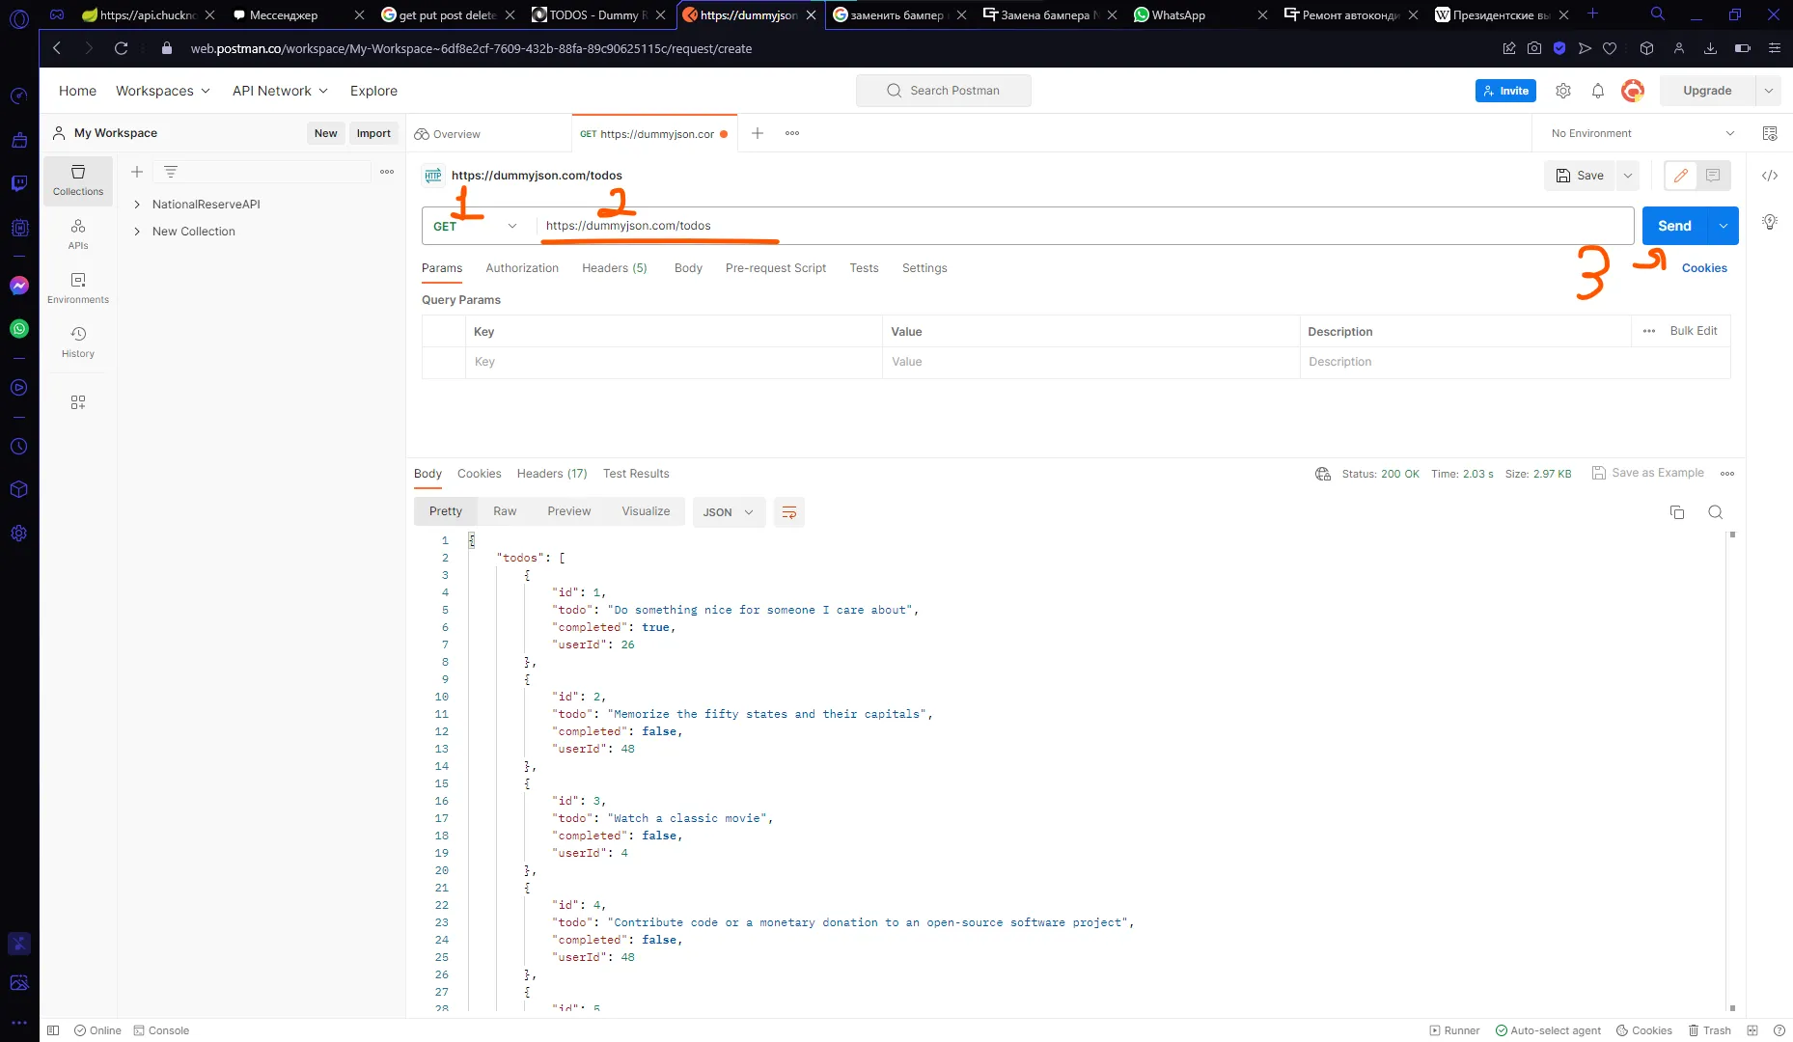This screenshot has width=1793, height=1042.
Task: Toggle response line wrapping icon
Action: coord(789,512)
